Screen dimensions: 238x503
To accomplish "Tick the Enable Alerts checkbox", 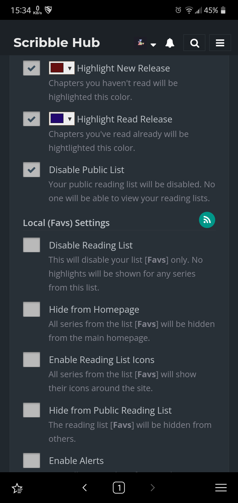I will 31,460.
